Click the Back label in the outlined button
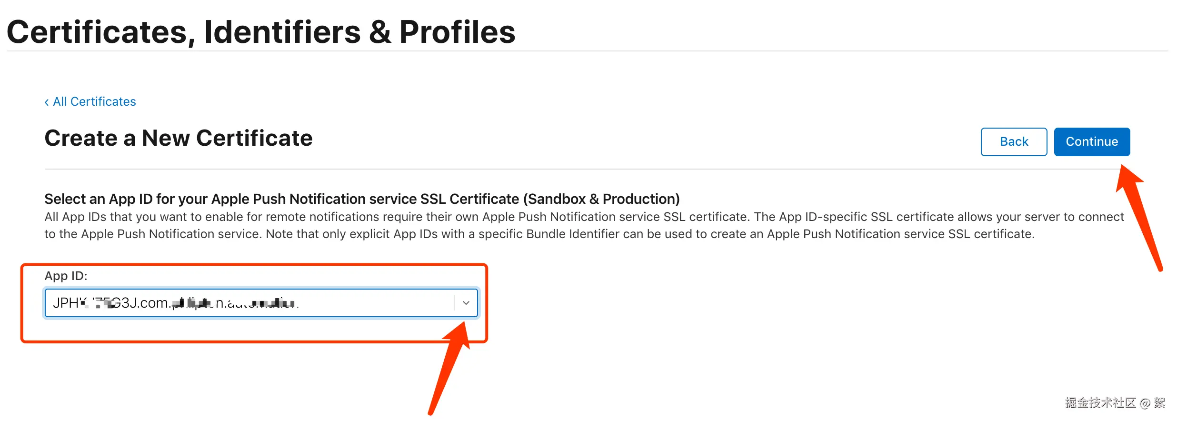1177x421 pixels. pyautogui.click(x=1014, y=142)
